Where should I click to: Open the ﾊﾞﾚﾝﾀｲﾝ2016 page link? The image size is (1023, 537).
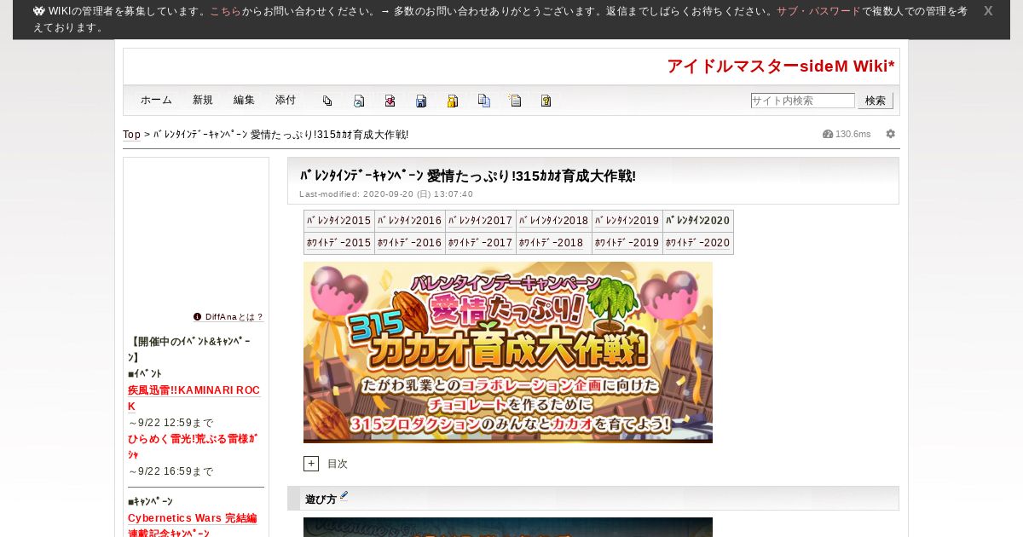(x=410, y=221)
